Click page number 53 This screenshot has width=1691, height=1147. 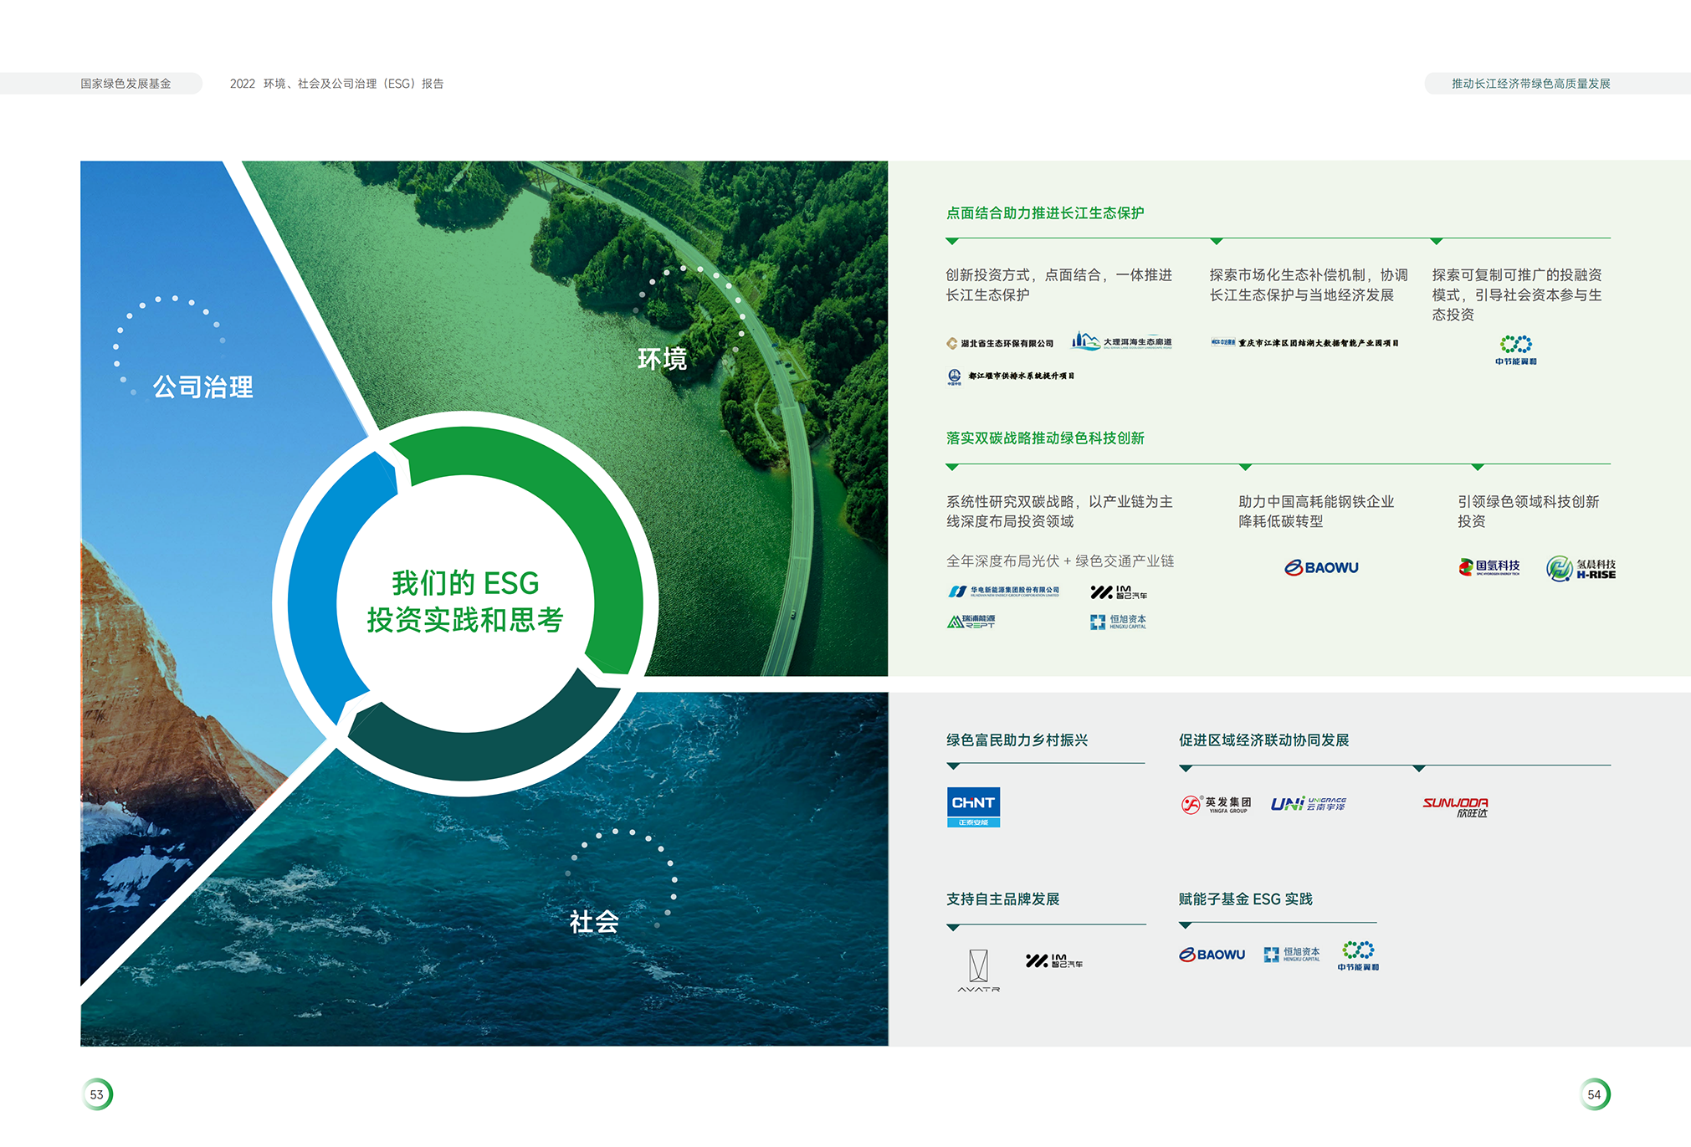point(97,1094)
